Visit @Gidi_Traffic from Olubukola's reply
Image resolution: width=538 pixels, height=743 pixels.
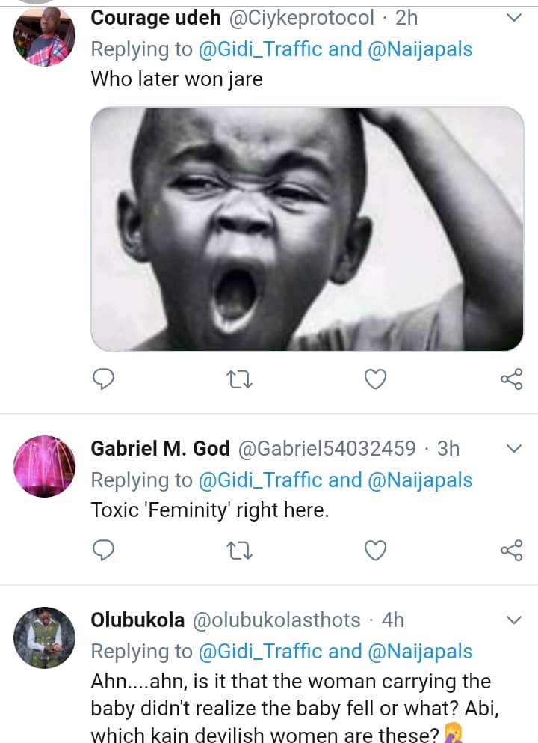click(x=259, y=651)
